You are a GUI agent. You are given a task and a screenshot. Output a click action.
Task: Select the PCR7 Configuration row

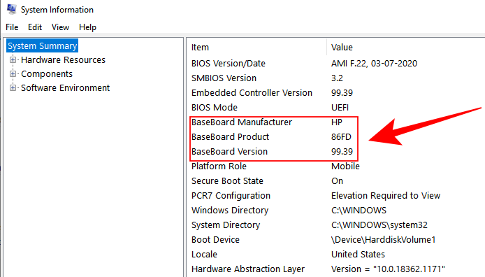(x=337, y=196)
